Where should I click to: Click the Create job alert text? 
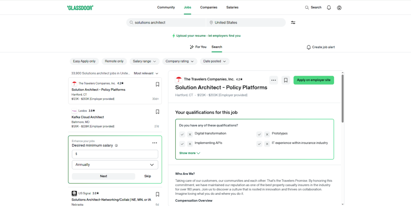[x=323, y=47]
